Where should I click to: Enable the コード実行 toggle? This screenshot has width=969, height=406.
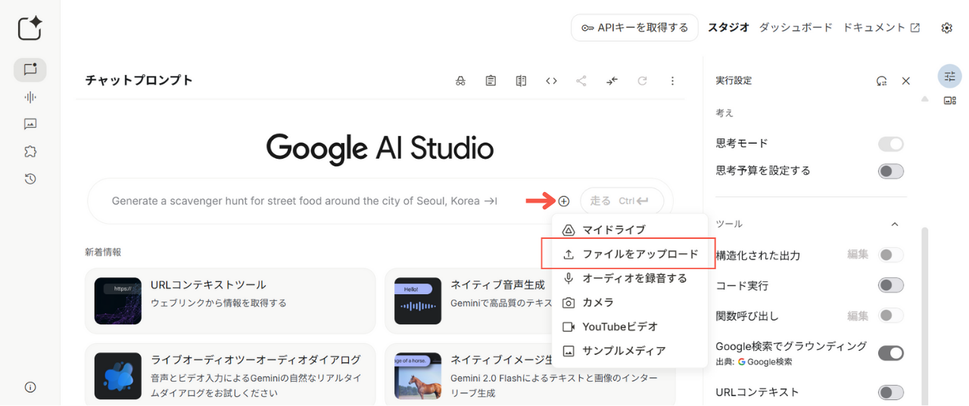[890, 285]
